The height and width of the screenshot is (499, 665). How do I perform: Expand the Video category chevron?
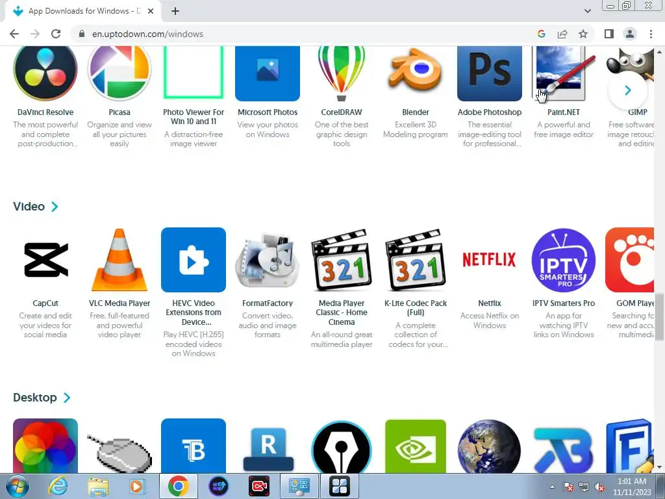tap(55, 207)
